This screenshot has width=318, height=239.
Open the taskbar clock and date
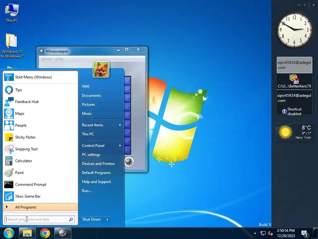click(x=286, y=233)
